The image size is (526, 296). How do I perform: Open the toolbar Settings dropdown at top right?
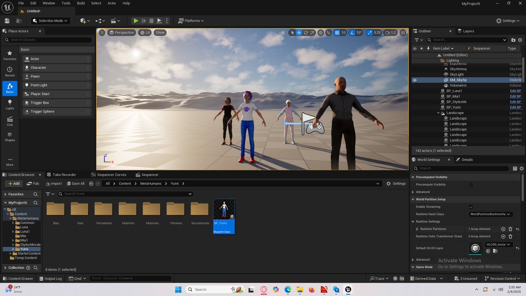tap(508, 21)
